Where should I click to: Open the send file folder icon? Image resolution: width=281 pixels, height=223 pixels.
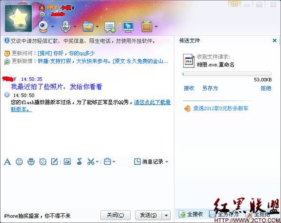88,26
